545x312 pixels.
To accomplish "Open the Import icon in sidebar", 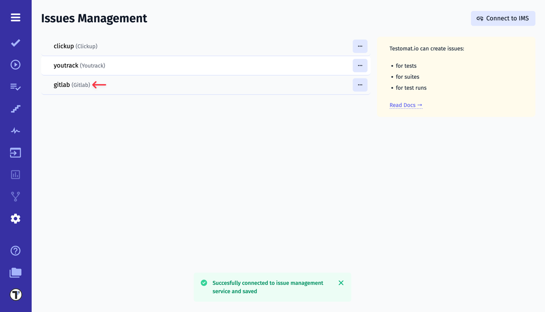I will (15, 152).
